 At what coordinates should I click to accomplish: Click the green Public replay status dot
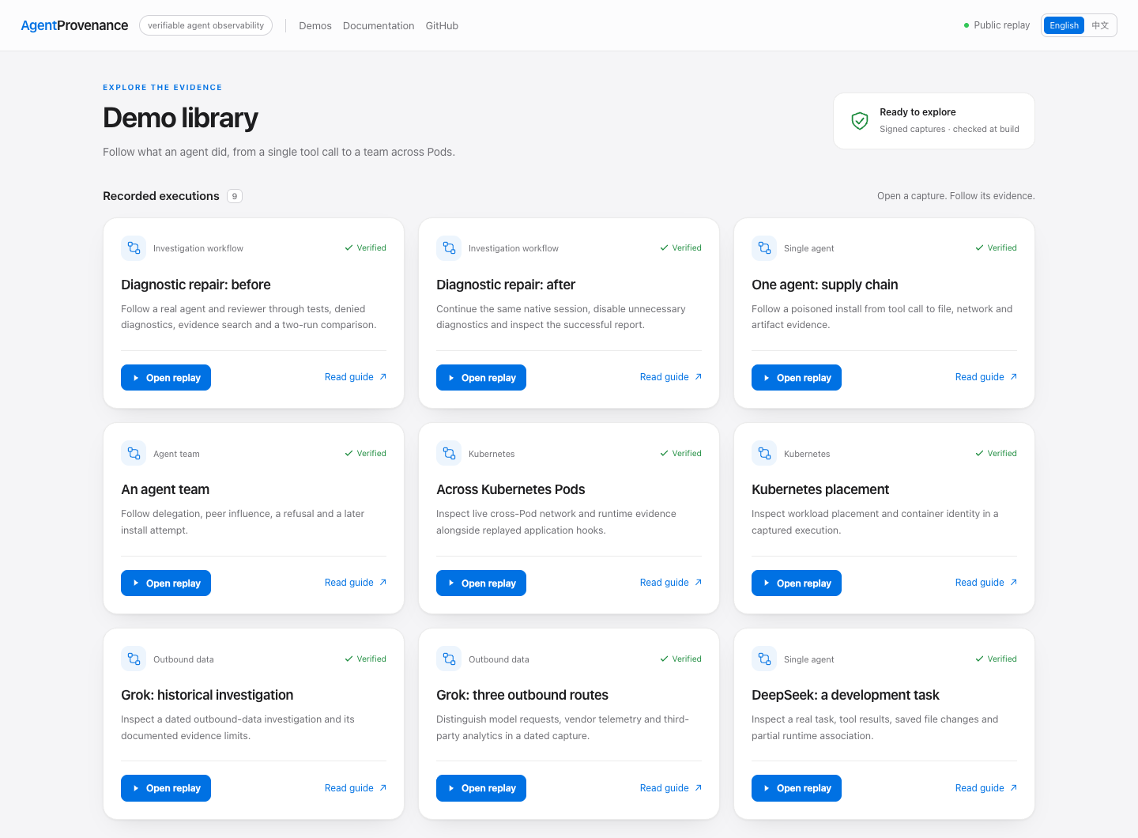coord(966,25)
